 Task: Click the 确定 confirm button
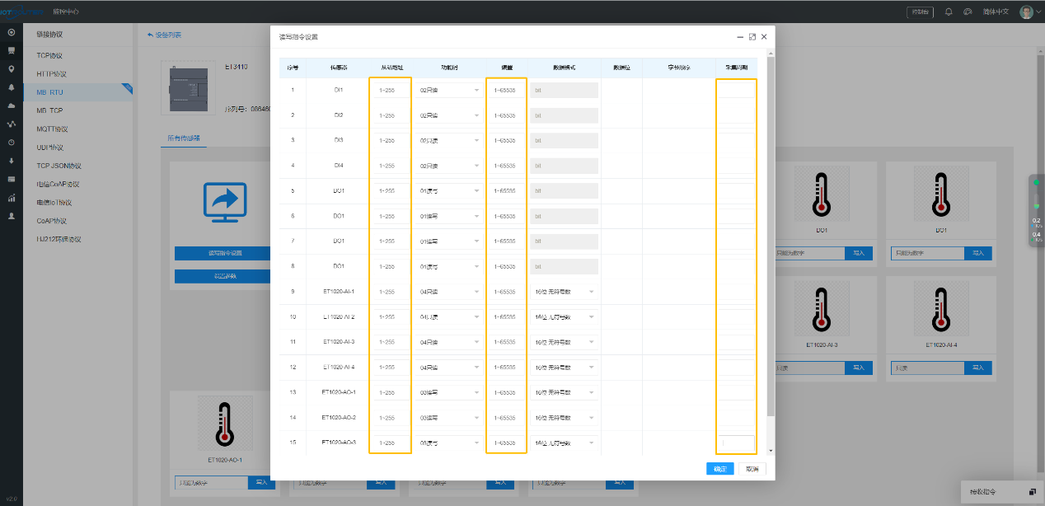pyautogui.click(x=719, y=468)
